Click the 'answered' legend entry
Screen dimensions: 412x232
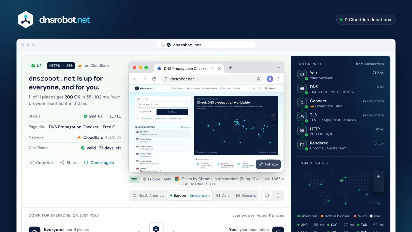coord(307,216)
